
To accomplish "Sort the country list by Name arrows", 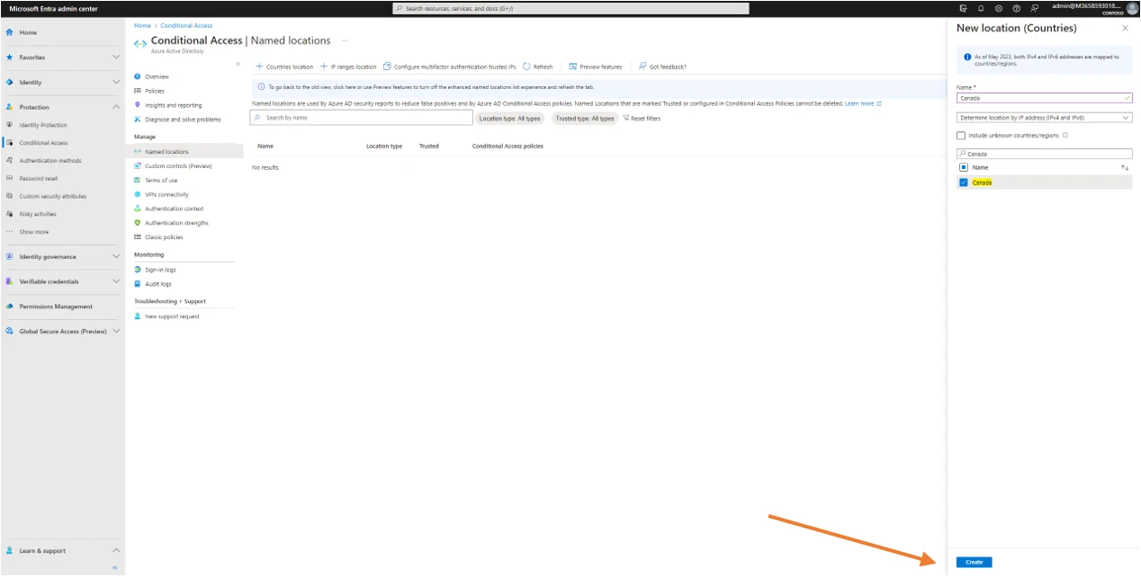I will click(1124, 167).
